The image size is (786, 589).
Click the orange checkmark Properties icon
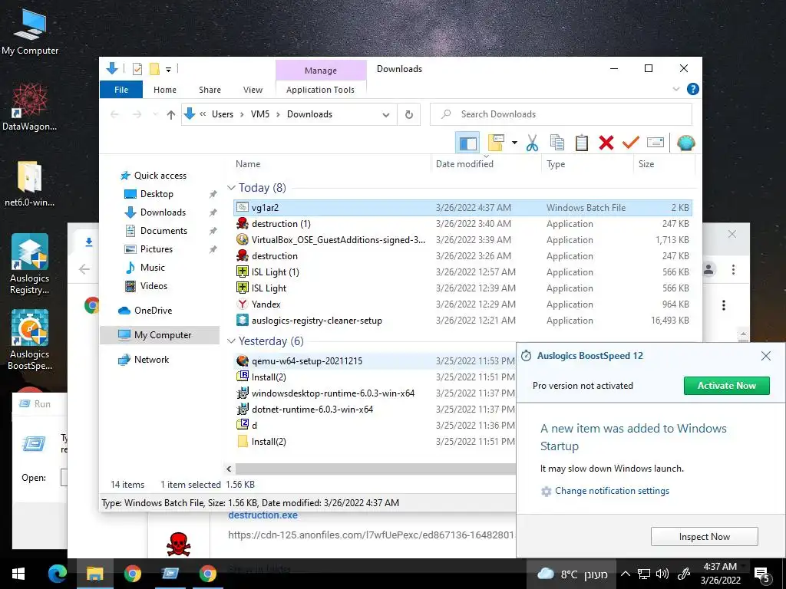coord(631,143)
